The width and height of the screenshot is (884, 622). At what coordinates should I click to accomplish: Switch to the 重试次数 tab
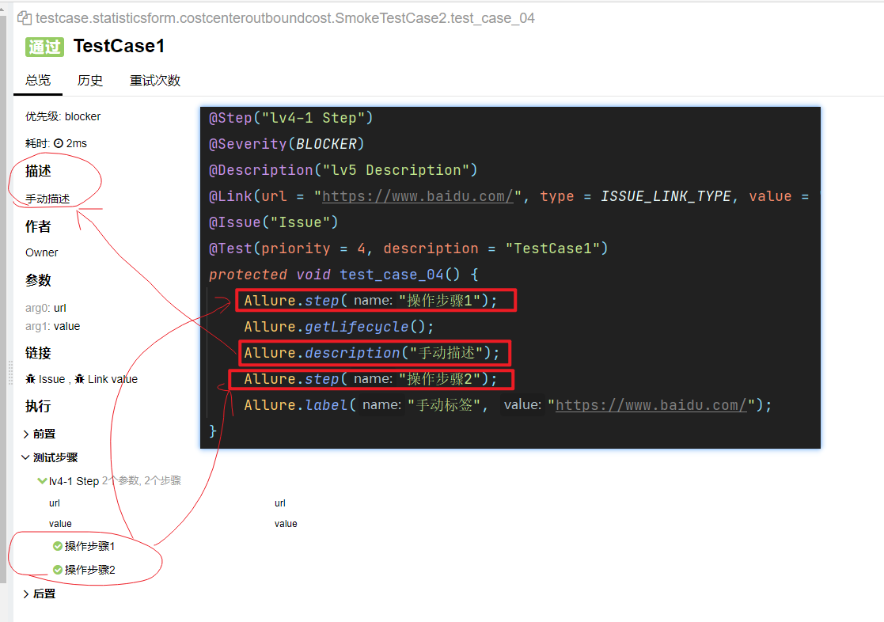(154, 80)
